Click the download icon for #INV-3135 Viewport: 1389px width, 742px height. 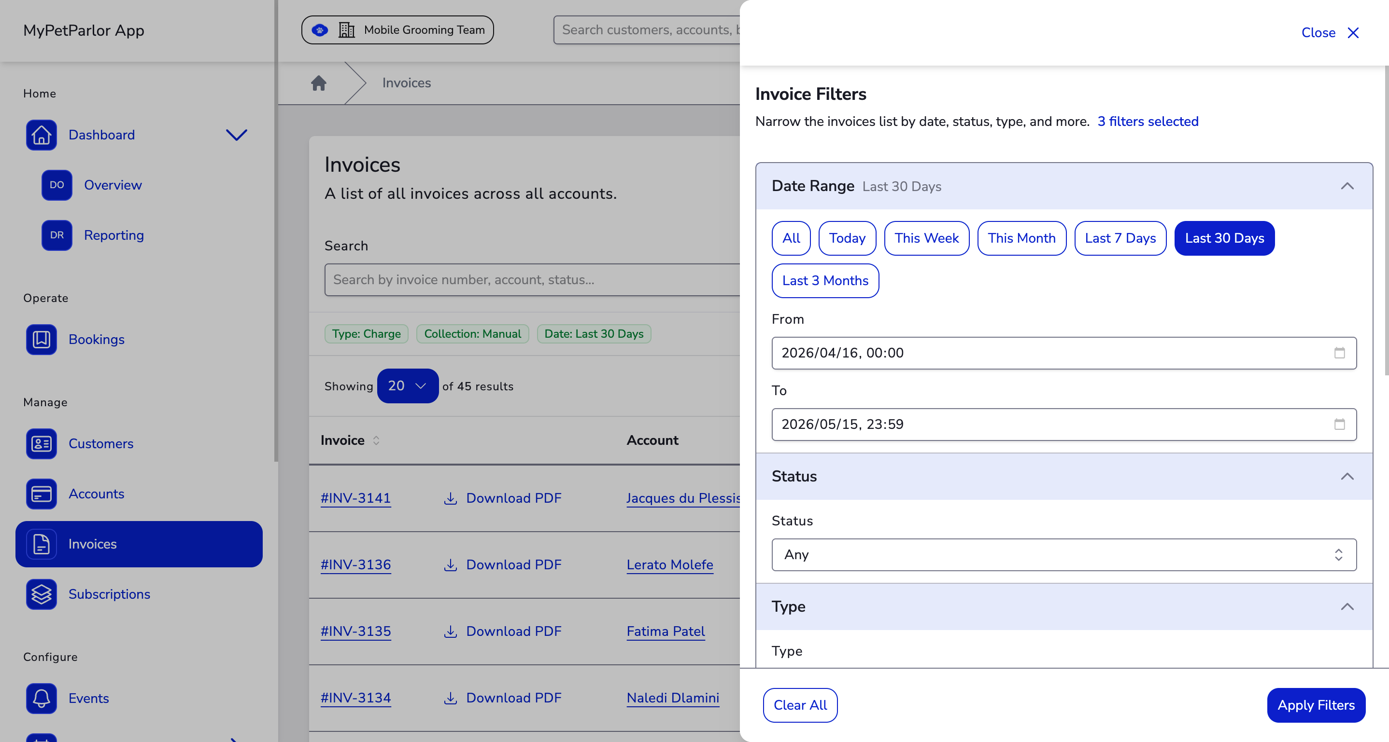(x=450, y=631)
